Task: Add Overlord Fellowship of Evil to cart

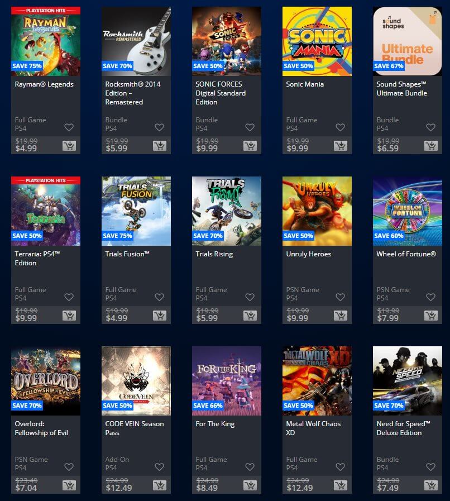Action: point(69,485)
